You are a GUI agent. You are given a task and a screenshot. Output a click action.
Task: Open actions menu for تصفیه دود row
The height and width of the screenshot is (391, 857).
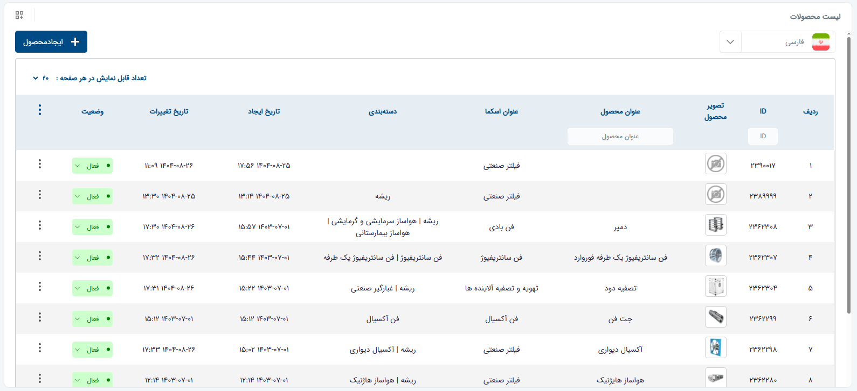(x=40, y=287)
